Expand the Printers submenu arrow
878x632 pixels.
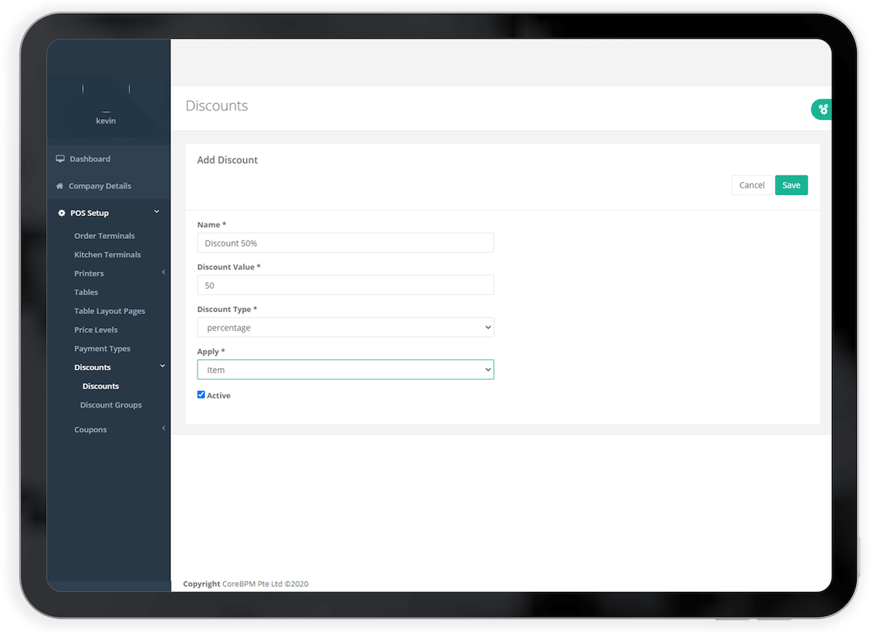[x=163, y=273]
